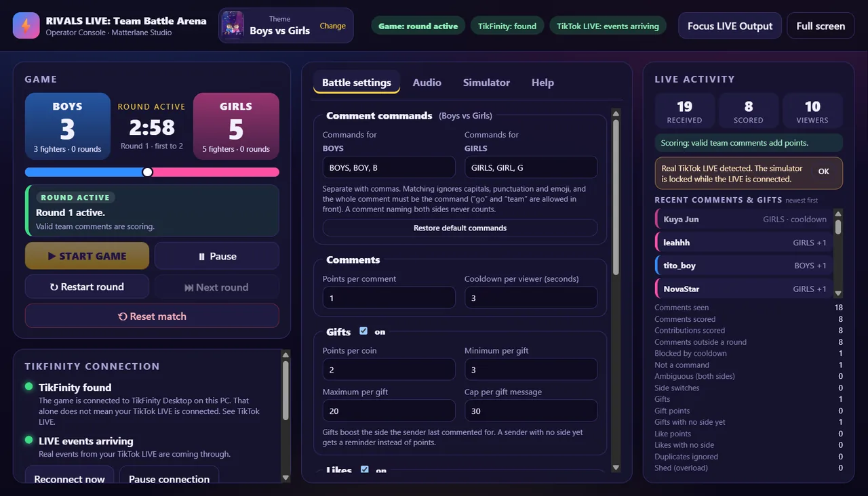
Task: Select the NovaStar comment row
Action: click(x=743, y=289)
